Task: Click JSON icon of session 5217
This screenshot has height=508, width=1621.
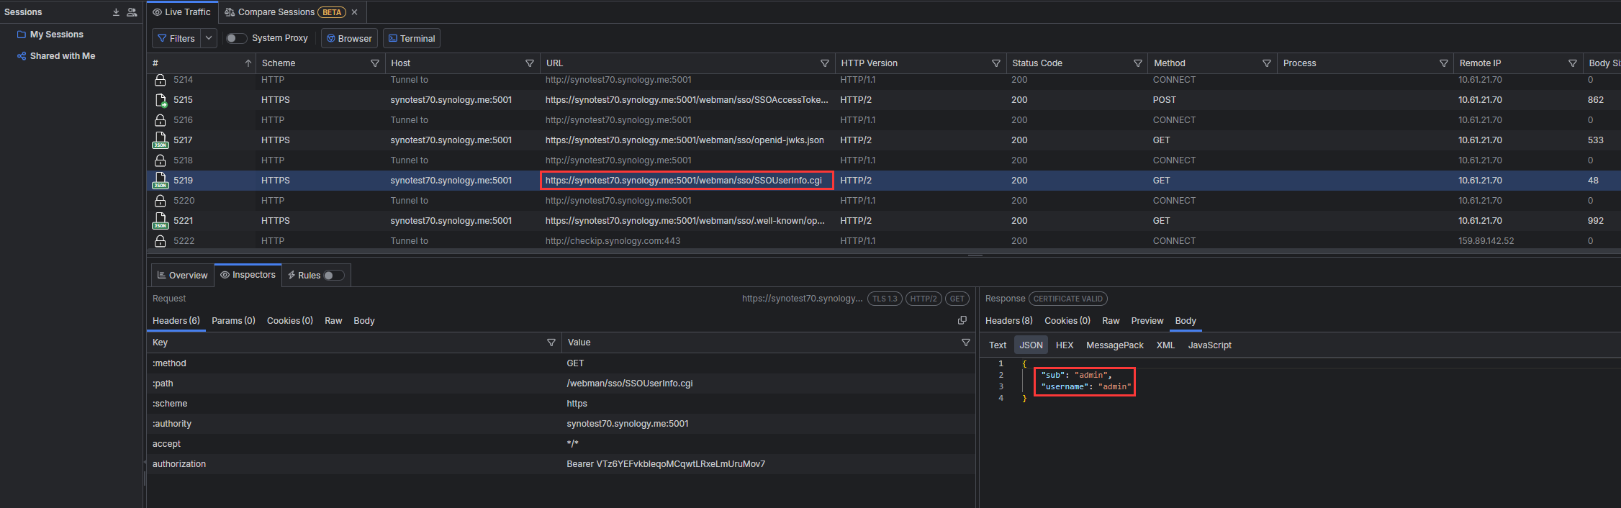Action: 161,140
